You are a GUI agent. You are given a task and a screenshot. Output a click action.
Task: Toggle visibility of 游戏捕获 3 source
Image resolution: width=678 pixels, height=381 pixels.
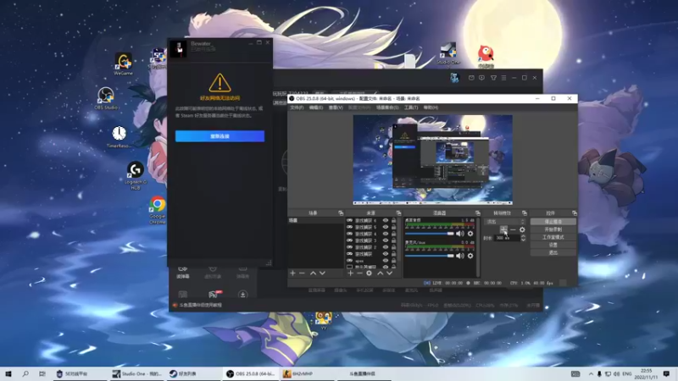[386, 240]
